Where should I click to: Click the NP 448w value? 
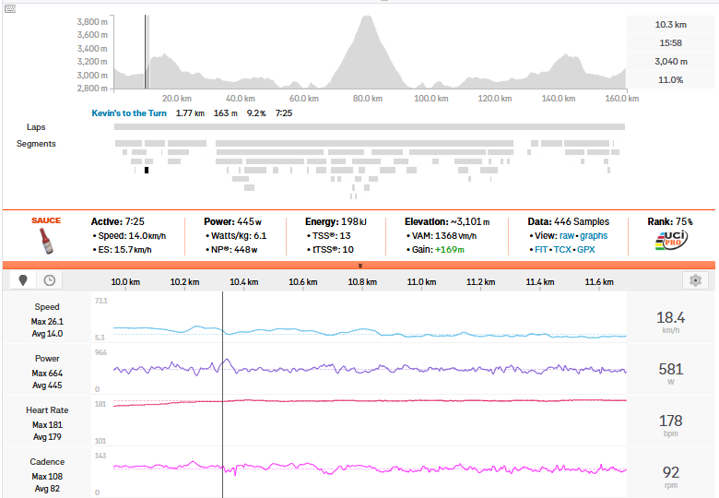click(234, 249)
